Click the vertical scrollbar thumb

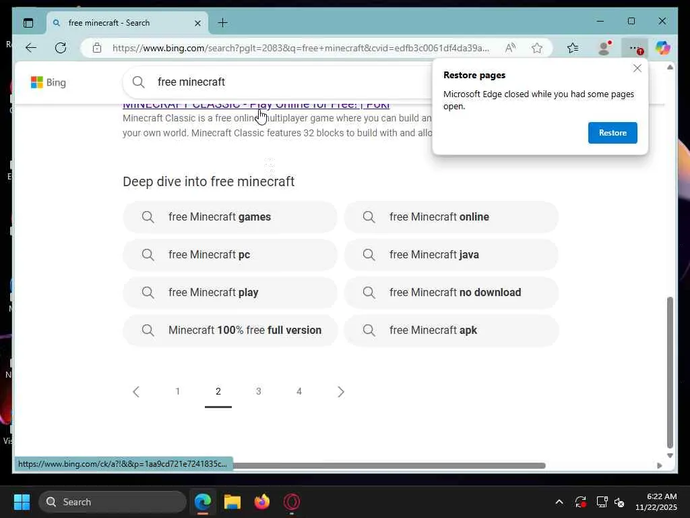coord(670,372)
